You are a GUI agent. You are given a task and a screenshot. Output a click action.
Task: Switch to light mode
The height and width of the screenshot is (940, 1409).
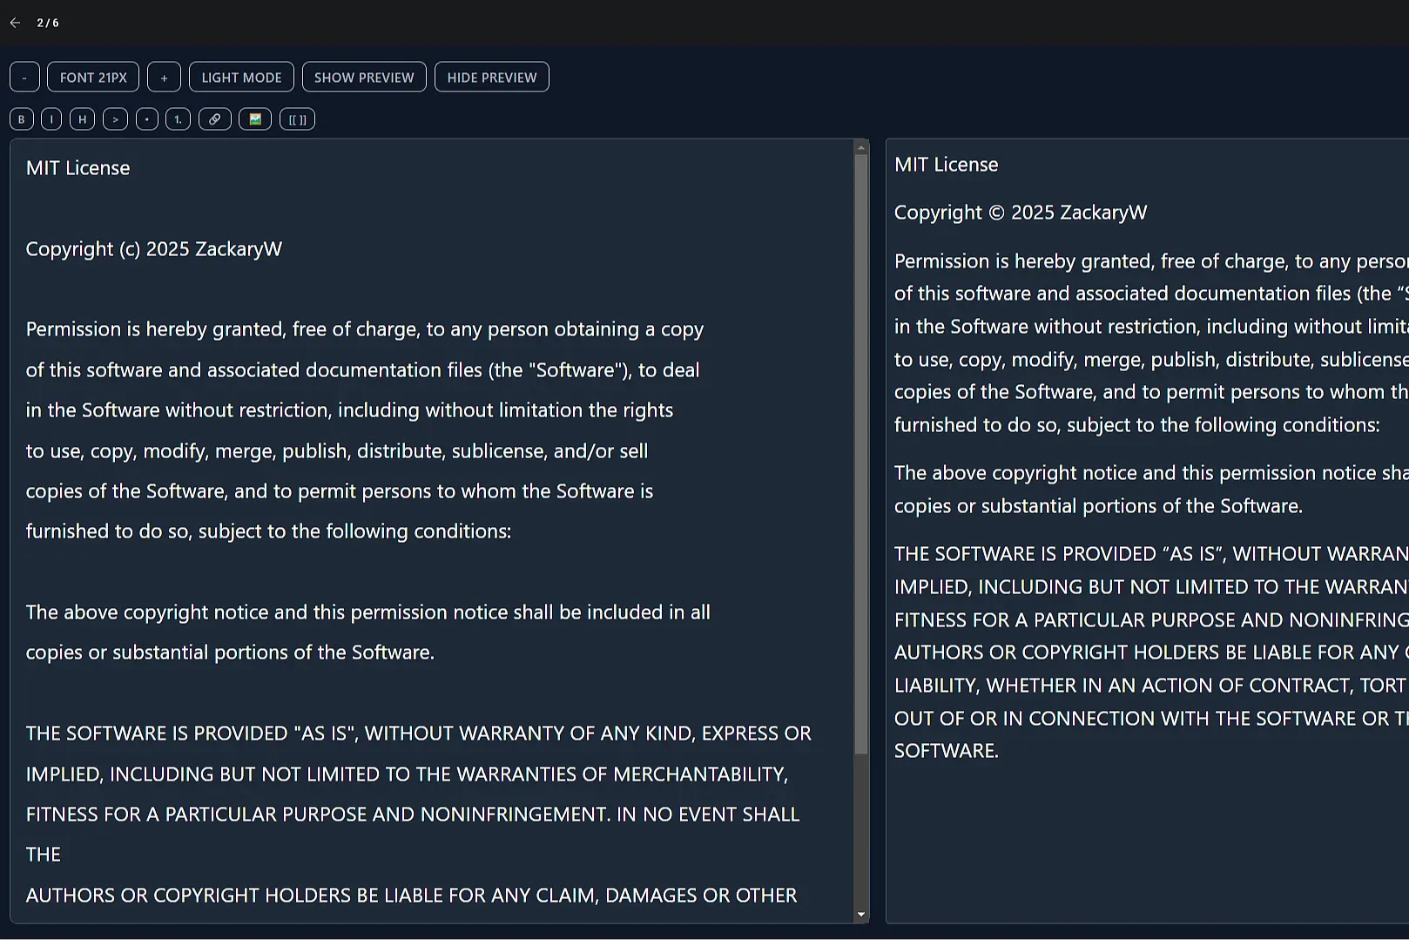pos(241,77)
